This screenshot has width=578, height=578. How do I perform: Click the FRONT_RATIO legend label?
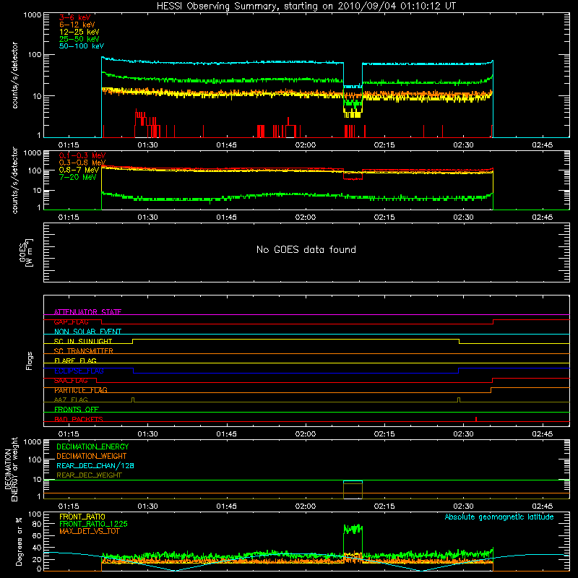point(82,517)
